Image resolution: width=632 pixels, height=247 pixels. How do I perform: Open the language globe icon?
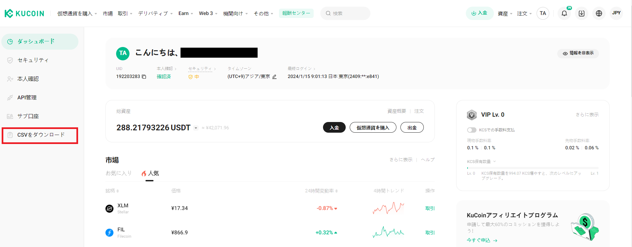point(599,13)
